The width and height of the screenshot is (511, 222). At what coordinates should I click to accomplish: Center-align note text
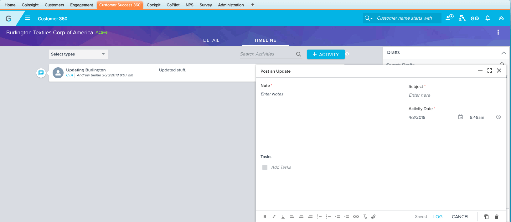pyautogui.click(x=301, y=217)
